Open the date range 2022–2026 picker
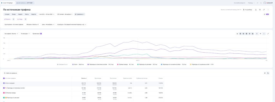 pos(46,14)
